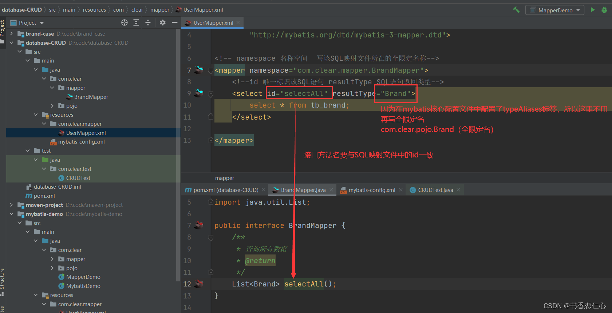Image resolution: width=612 pixels, height=313 pixels.
Task: Click the Collapse All icon in Project panel
Action: coord(148,23)
